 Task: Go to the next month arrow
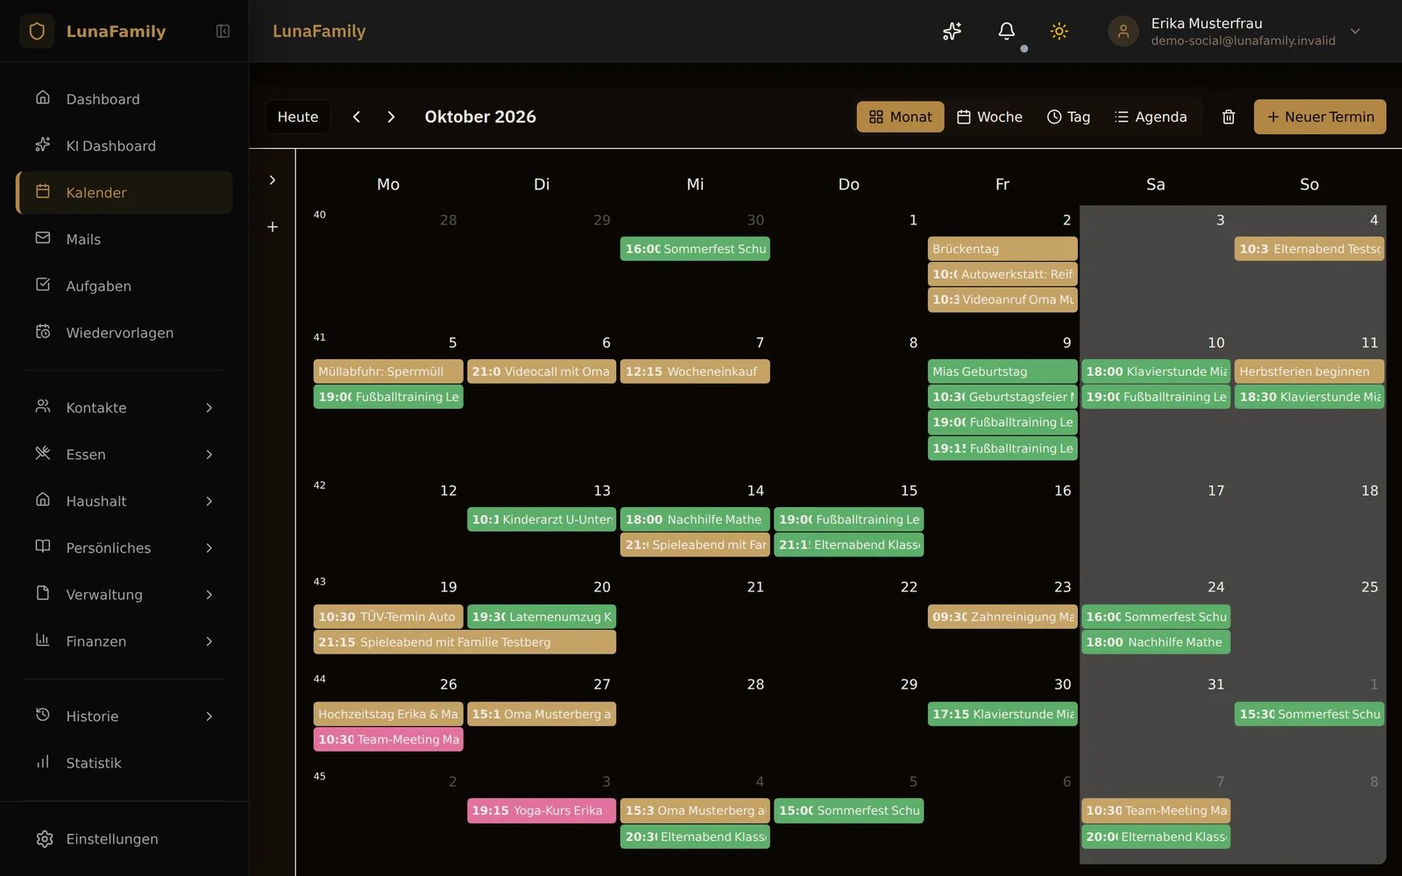tap(391, 117)
